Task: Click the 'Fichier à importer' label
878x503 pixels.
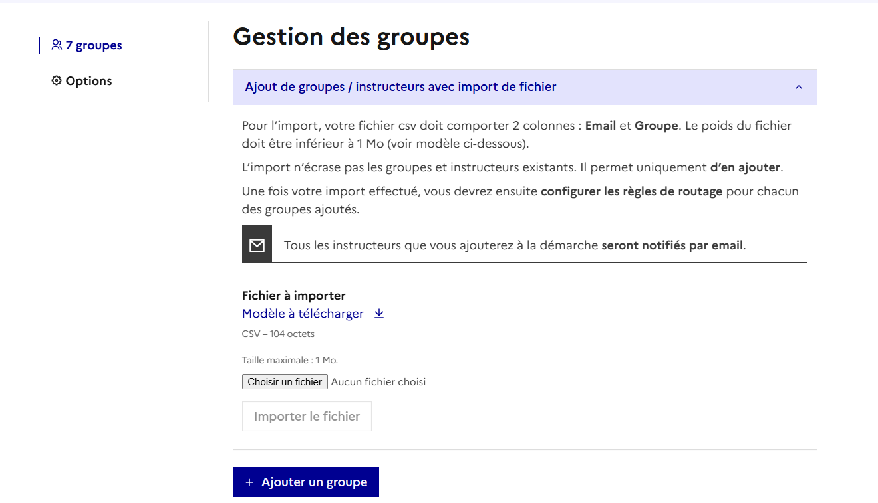Action: click(x=293, y=296)
